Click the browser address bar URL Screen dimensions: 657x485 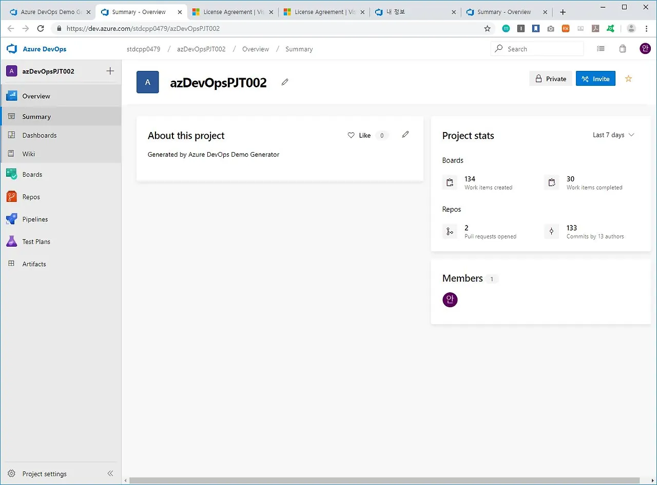(143, 29)
